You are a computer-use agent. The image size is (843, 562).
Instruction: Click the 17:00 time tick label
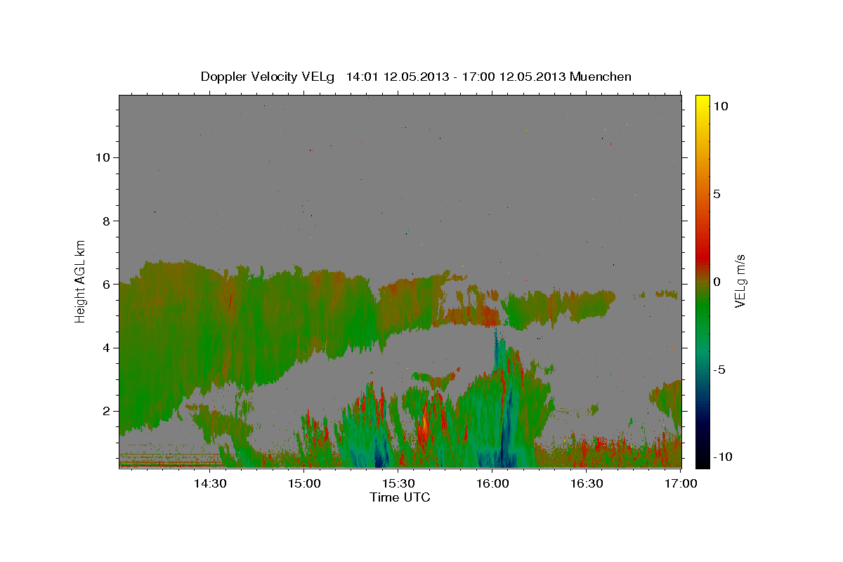681,483
